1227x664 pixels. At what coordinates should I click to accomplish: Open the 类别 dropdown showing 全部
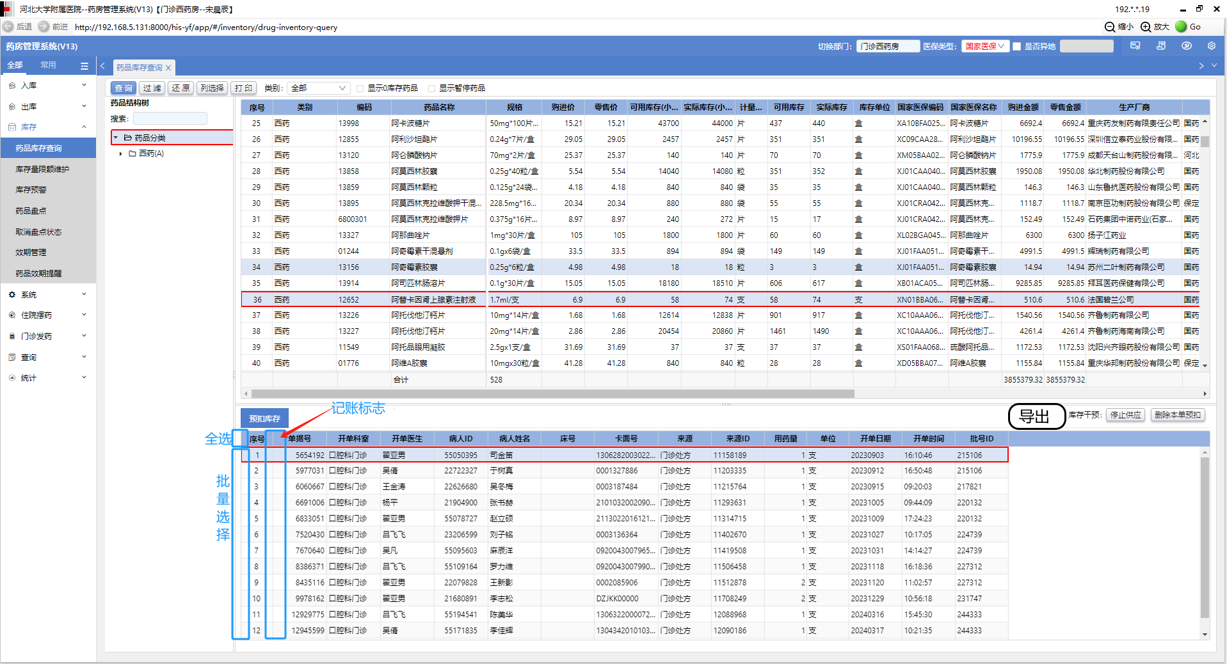click(318, 88)
